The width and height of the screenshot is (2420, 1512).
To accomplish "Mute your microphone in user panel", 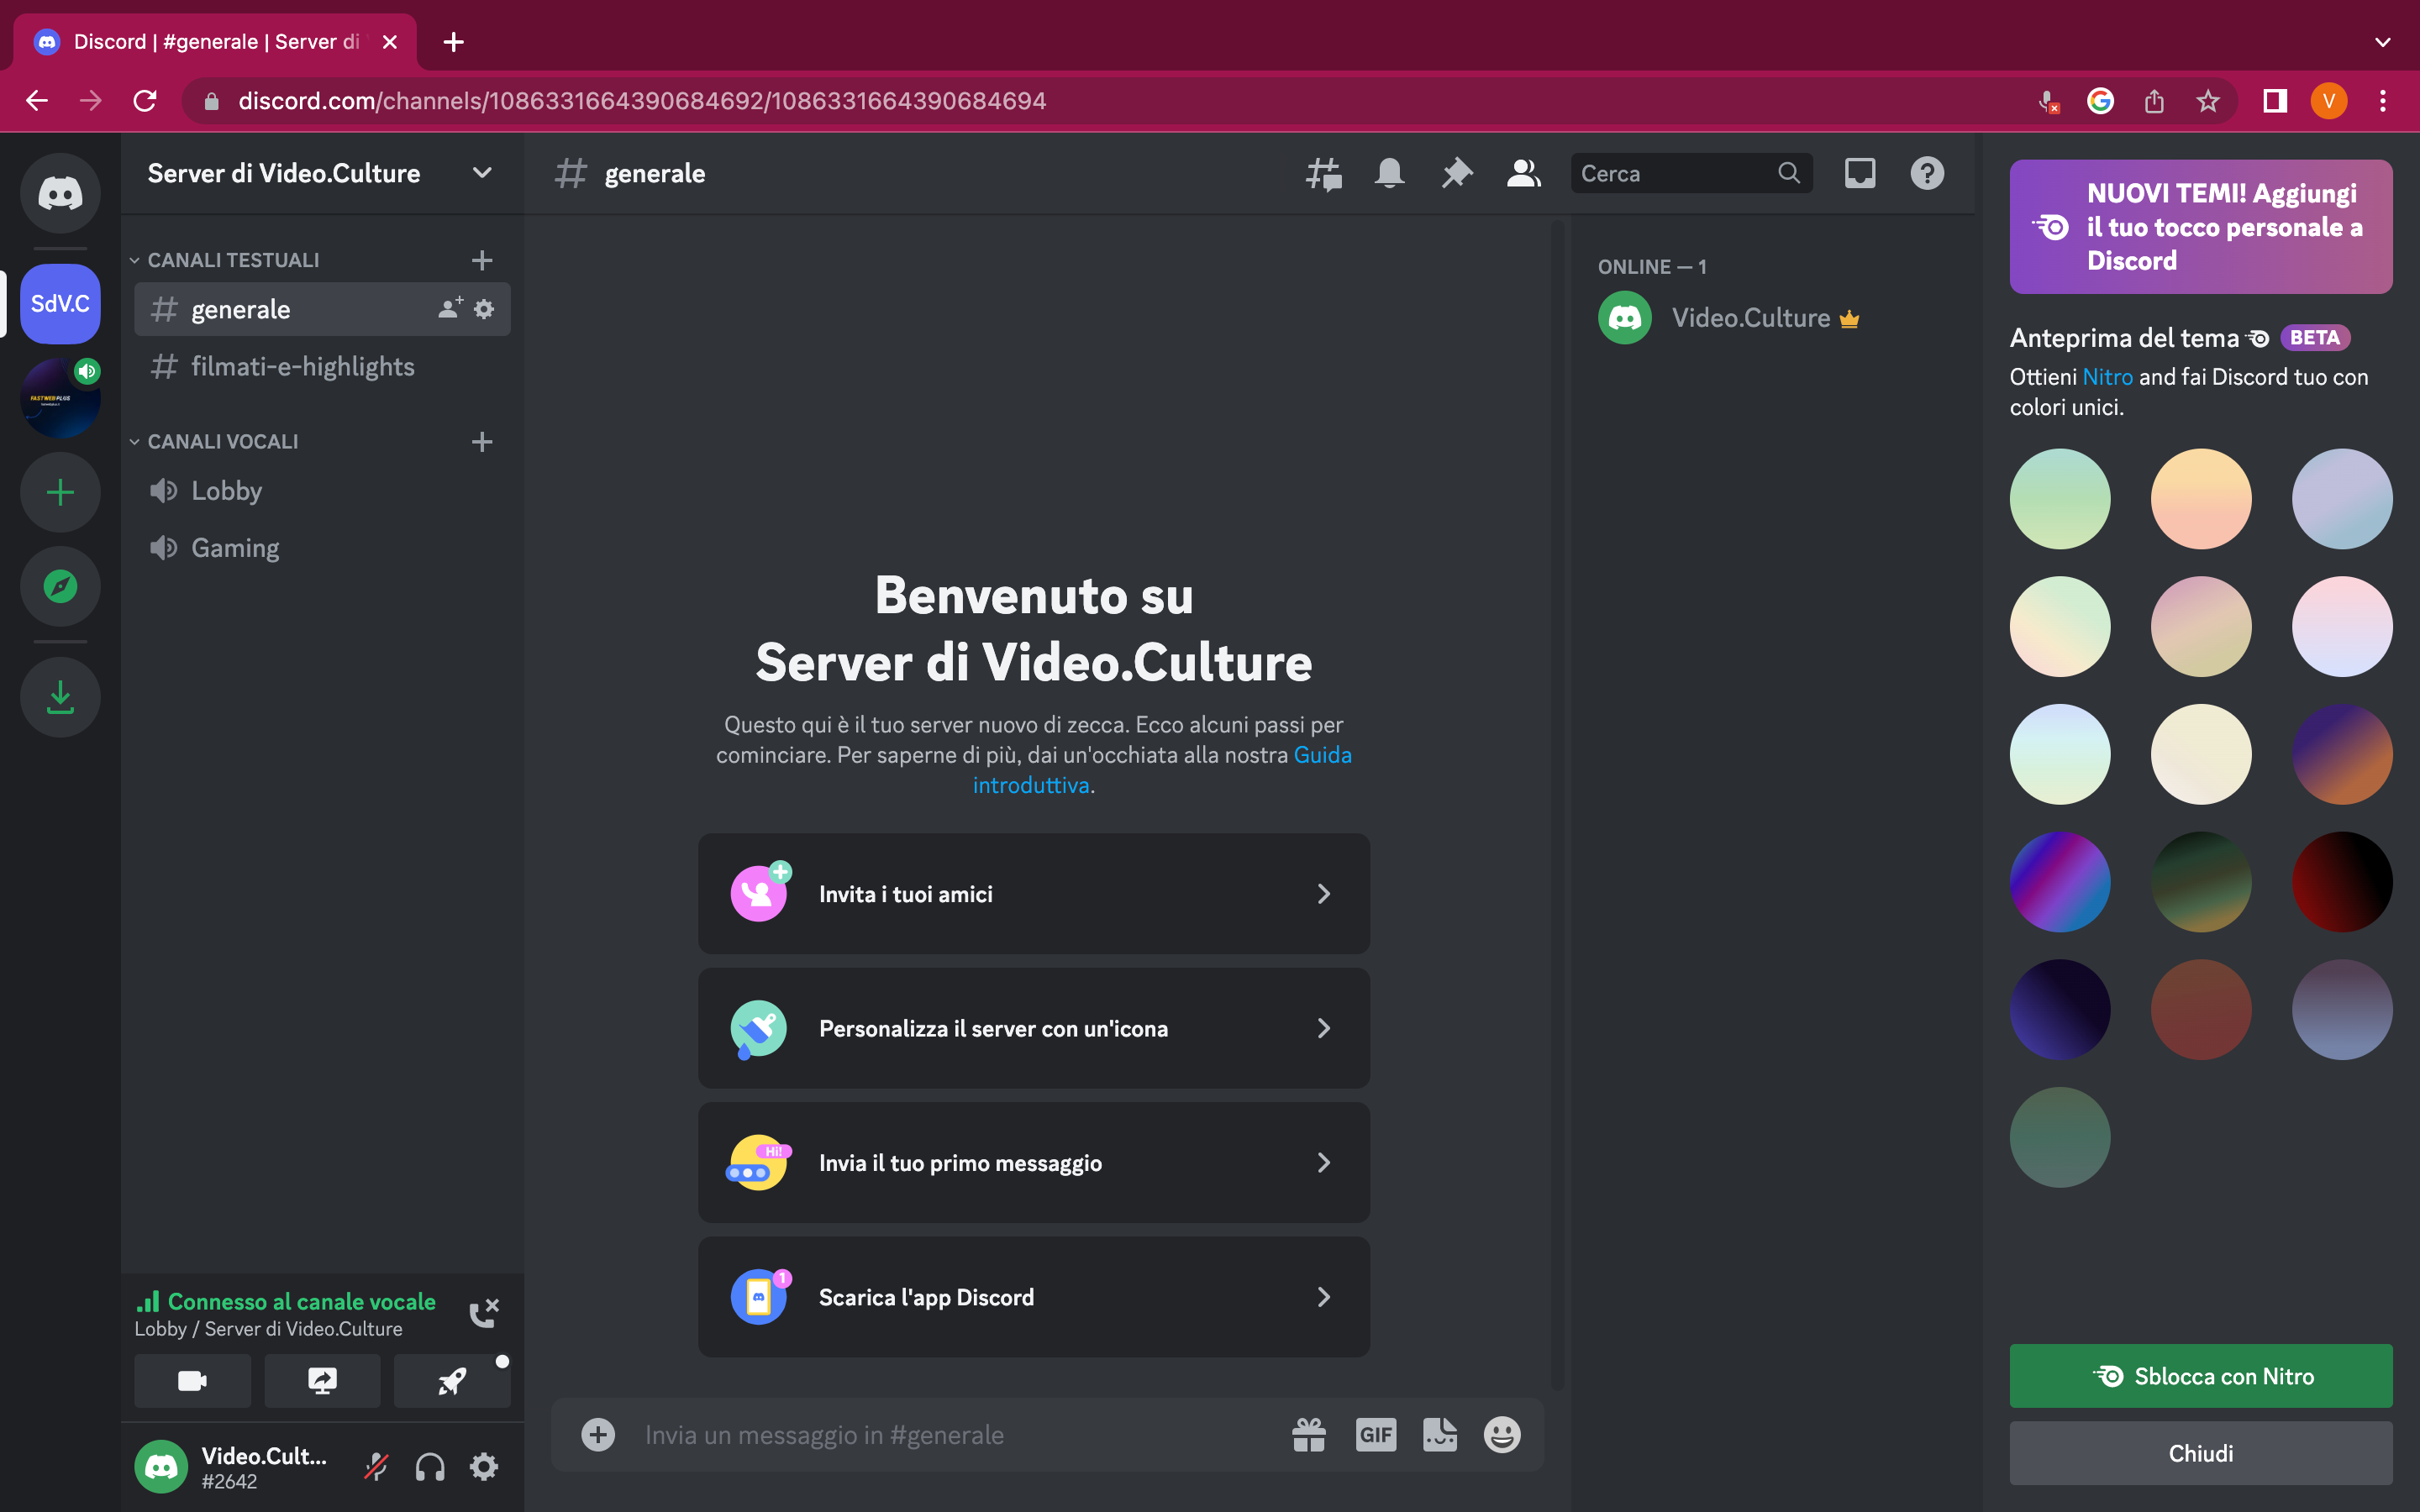I will coord(376,1465).
